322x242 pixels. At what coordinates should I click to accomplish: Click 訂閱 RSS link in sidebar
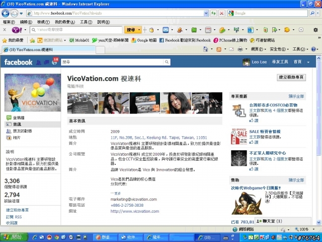tap(14, 217)
